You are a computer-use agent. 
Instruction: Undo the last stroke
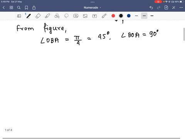(151, 8)
